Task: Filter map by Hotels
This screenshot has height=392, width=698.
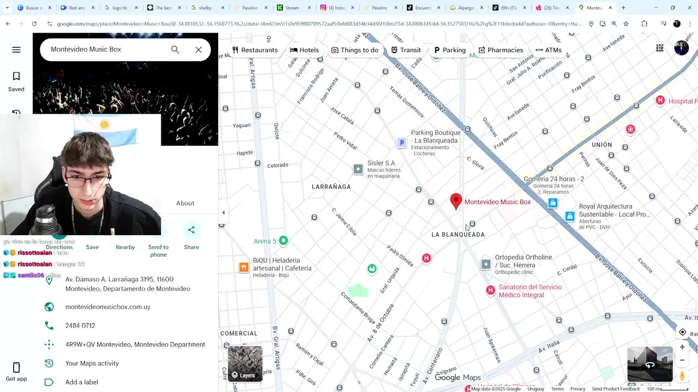Action: [304, 50]
